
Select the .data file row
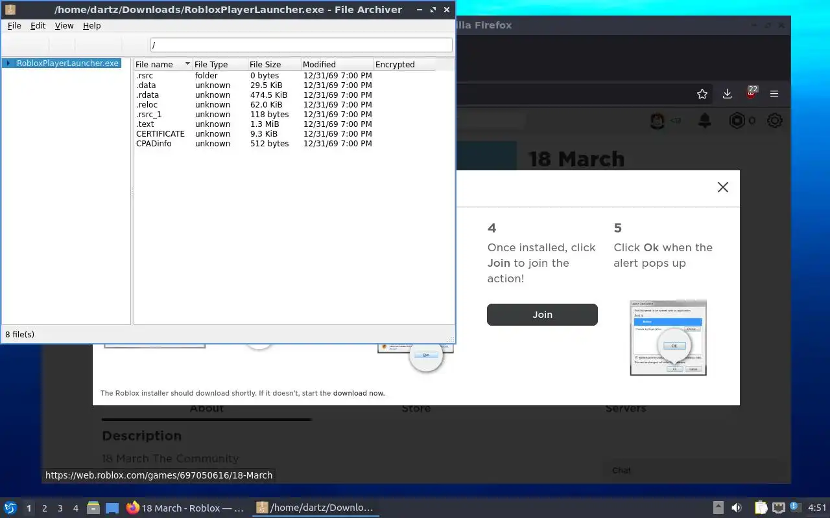tap(284, 85)
